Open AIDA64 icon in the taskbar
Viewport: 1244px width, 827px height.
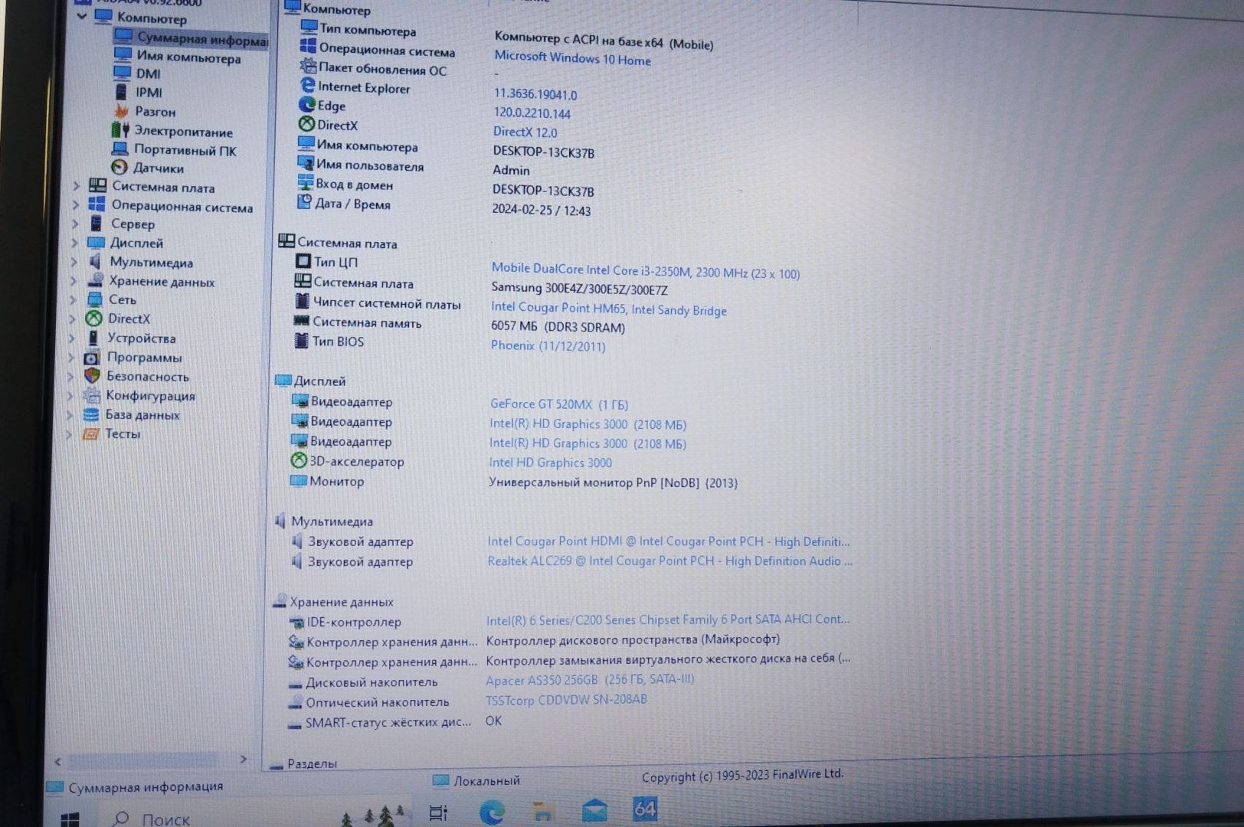(644, 810)
